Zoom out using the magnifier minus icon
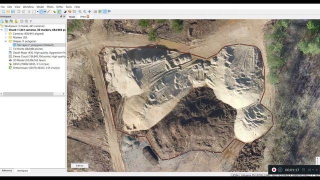 (x=84, y=11)
